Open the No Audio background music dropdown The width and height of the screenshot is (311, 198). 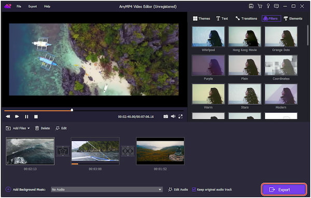[x=107, y=190]
